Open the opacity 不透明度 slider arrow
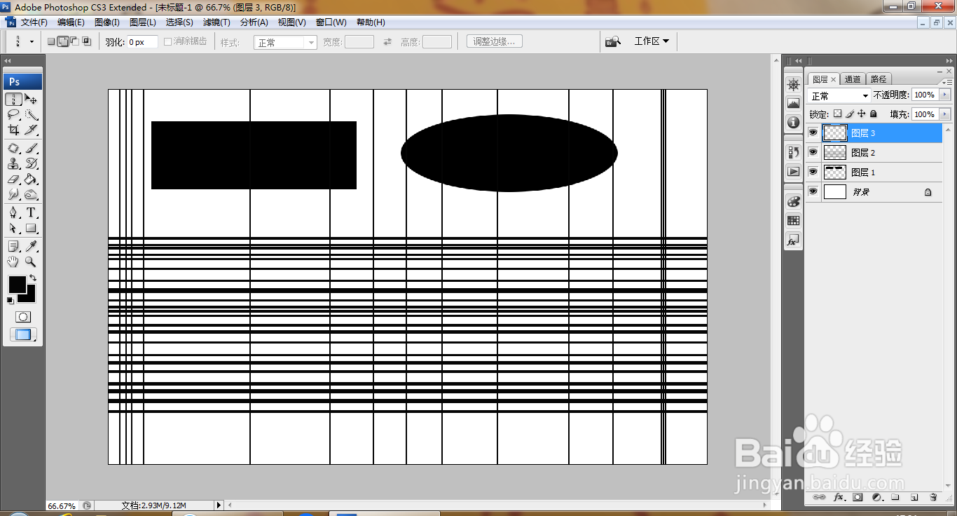 coord(945,95)
